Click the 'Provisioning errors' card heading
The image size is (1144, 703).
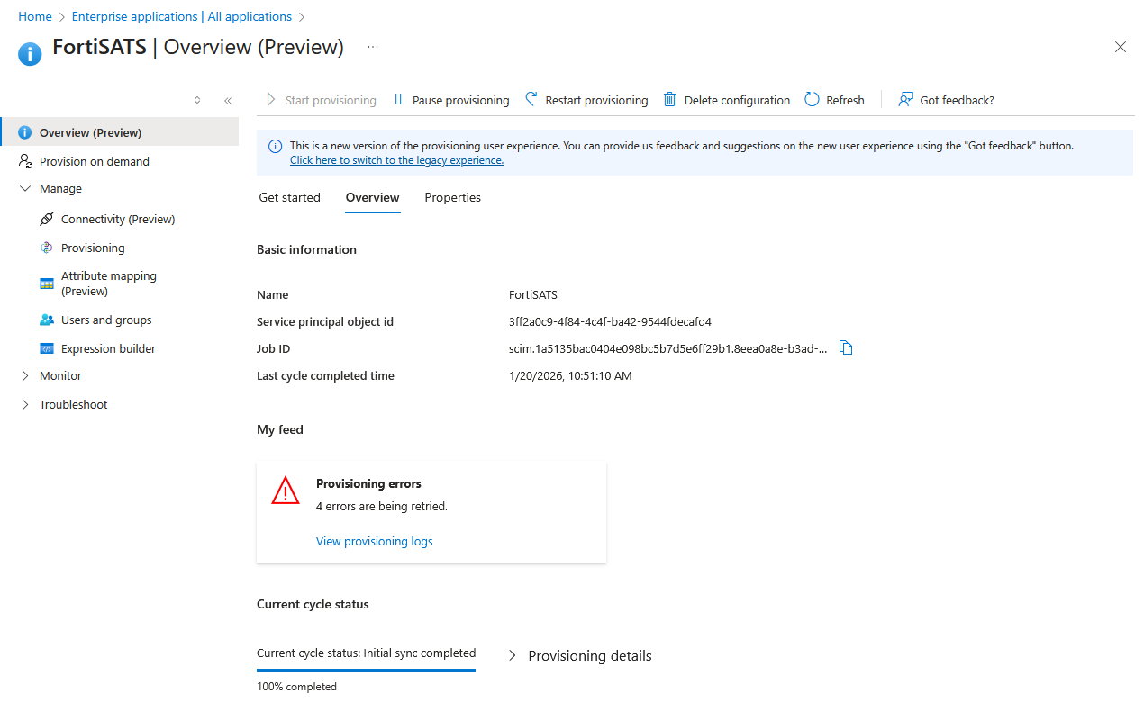(368, 483)
